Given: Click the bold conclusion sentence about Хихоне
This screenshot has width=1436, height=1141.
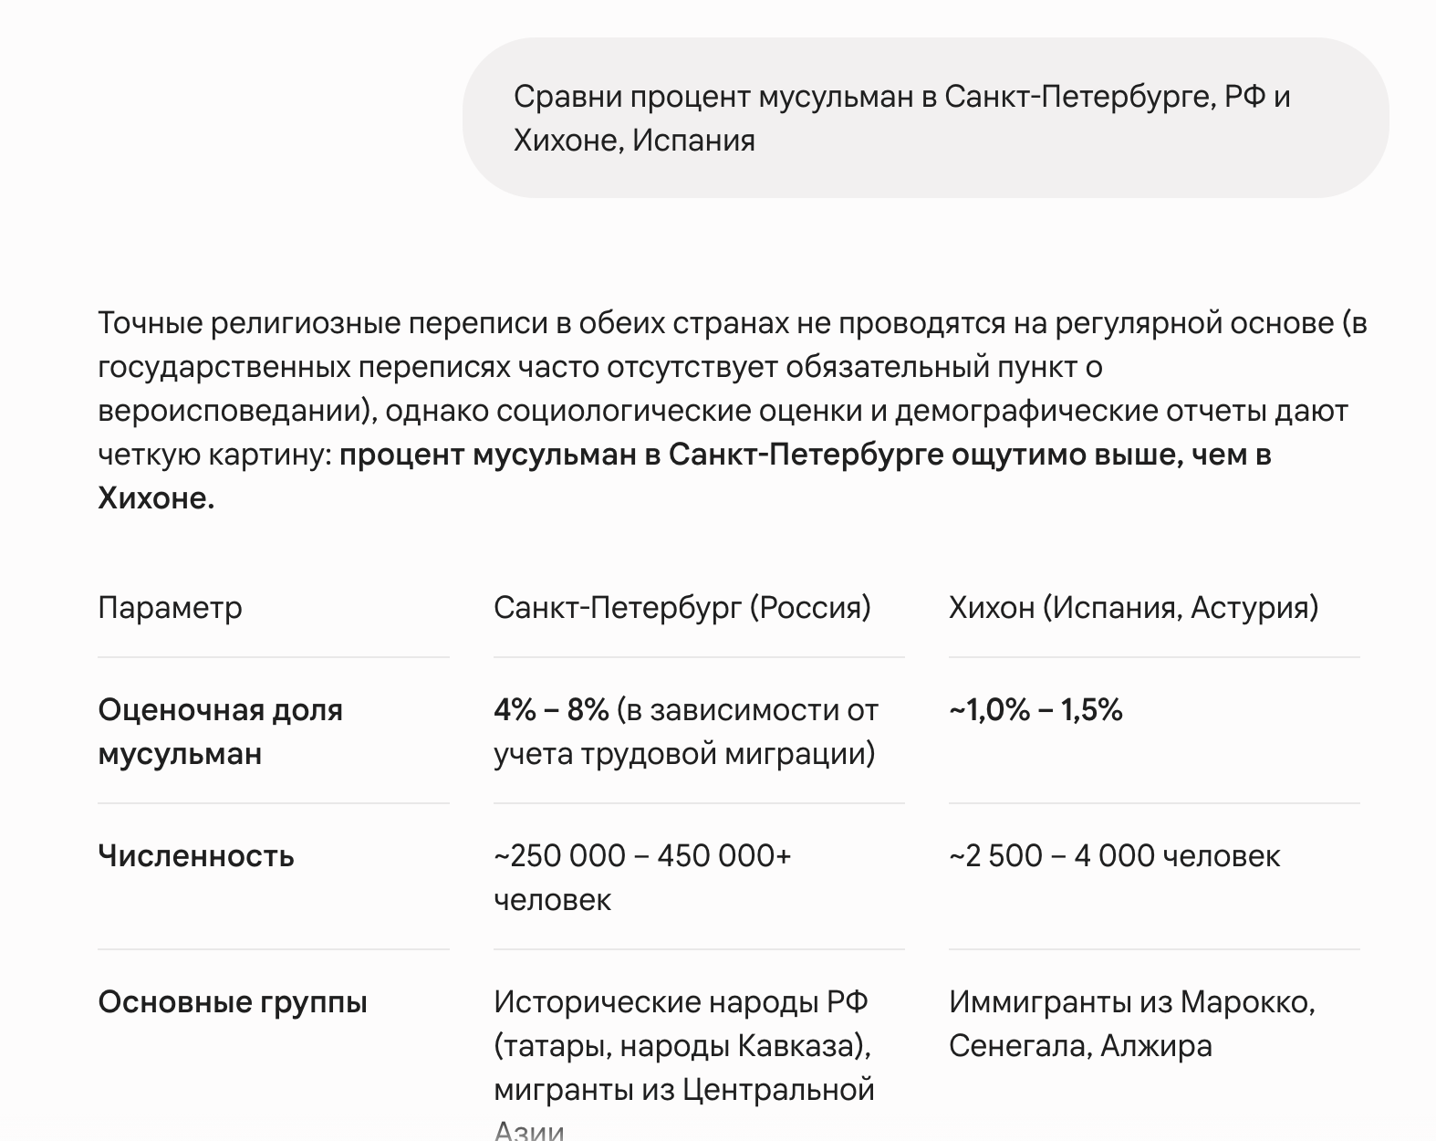Looking at the screenshot, I should pyautogui.click(x=684, y=476).
